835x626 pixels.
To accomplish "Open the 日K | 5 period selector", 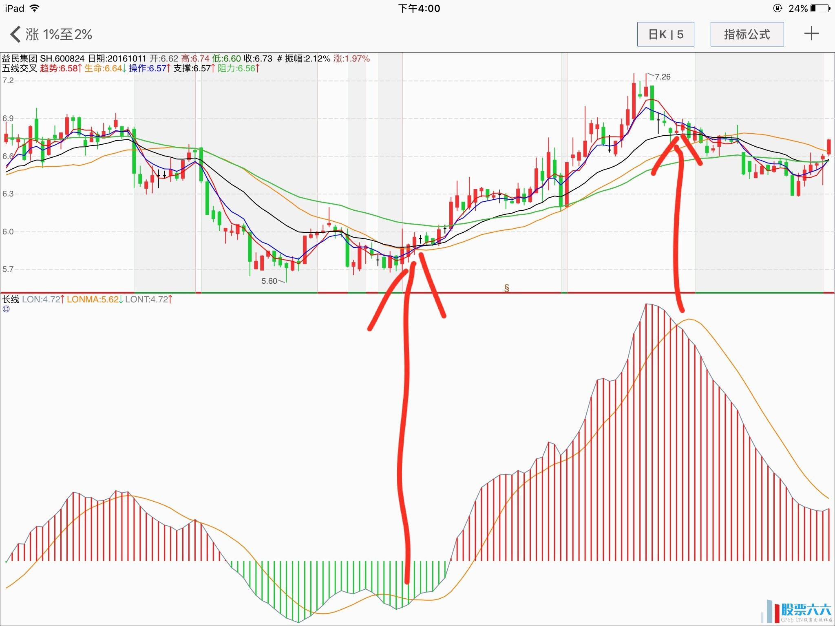I will click(665, 34).
